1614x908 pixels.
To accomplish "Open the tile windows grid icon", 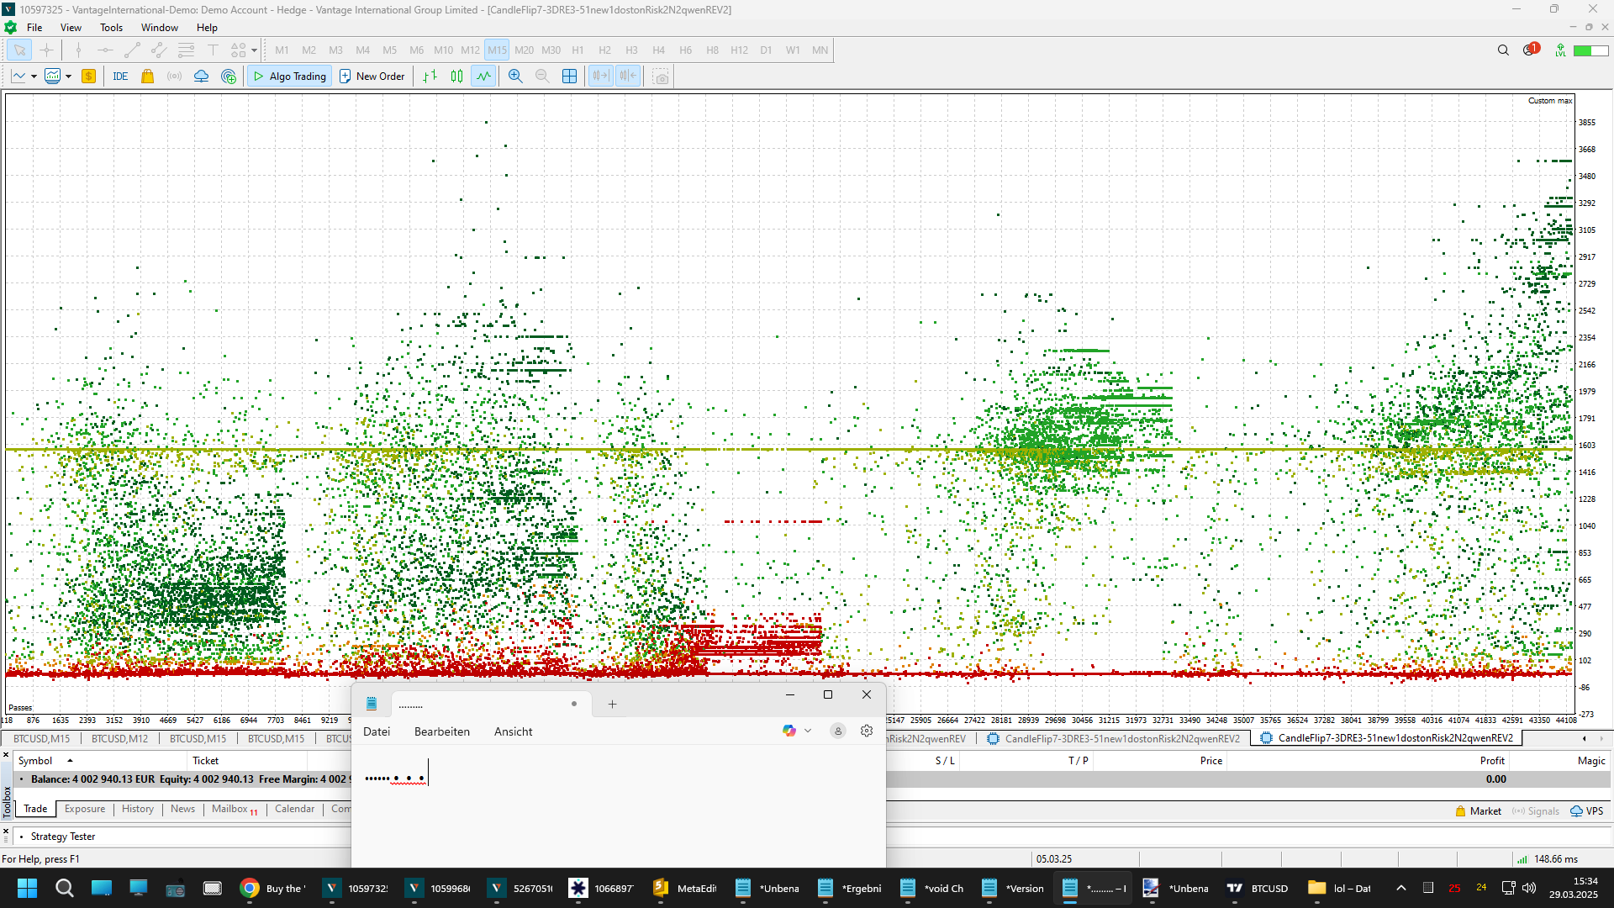I will coord(569,77).
